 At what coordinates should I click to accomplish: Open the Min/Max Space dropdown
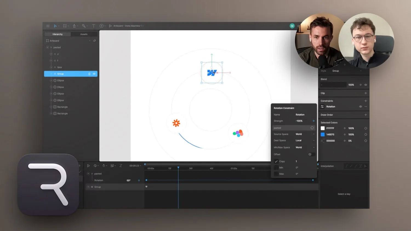(x=305, y=148)
